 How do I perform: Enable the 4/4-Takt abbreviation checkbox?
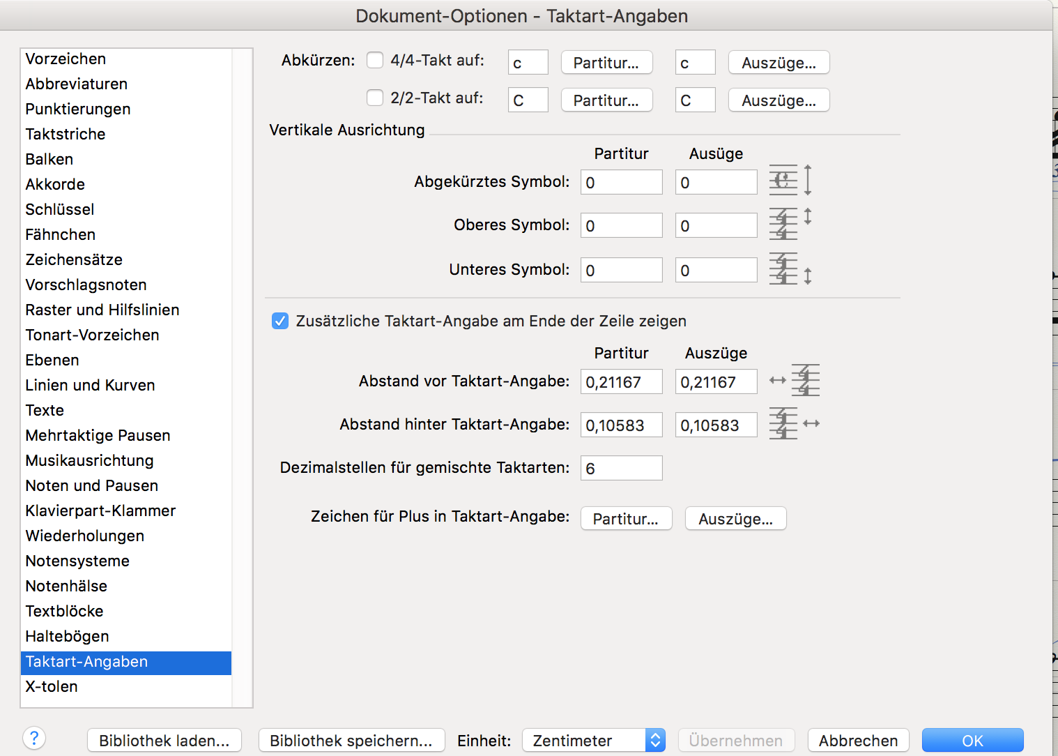click(375, 60)
